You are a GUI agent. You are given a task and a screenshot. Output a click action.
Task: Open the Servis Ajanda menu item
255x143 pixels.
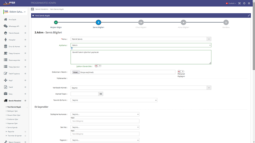point(12,127)
